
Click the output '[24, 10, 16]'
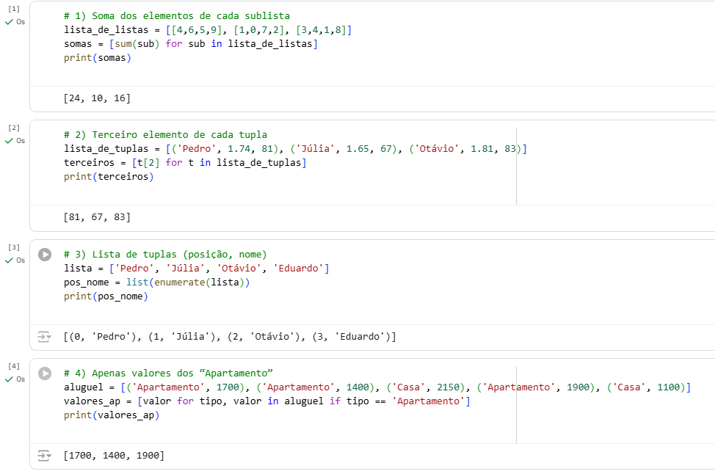tap(97, 98)
